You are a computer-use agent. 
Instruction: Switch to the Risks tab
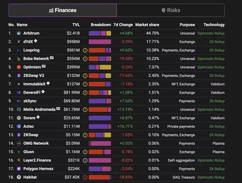click(171, 10)
